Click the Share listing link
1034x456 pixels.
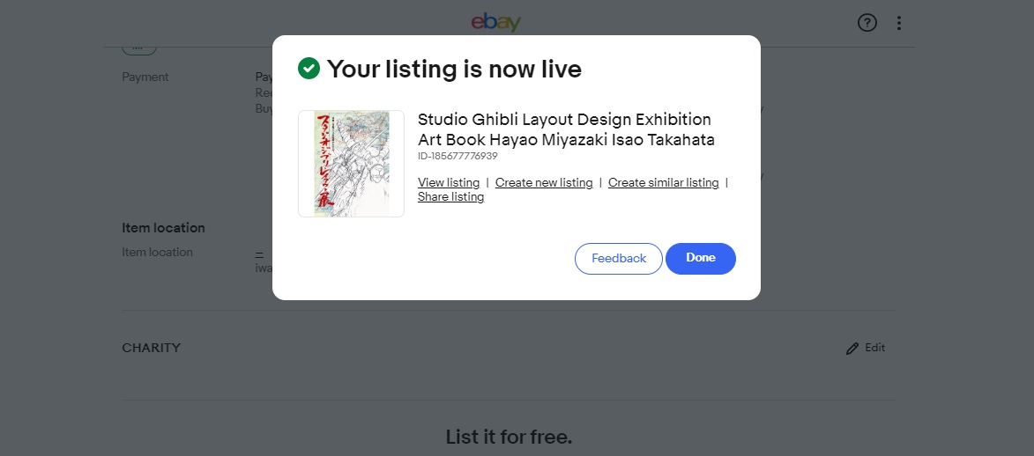(x=451, y=197)
